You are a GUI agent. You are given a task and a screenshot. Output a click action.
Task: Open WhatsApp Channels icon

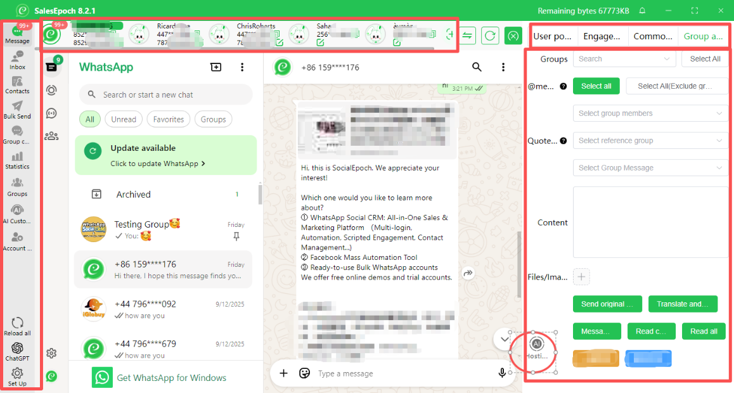(51, 113)
